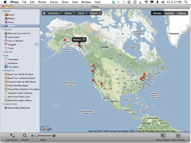The image size is (191, 143).
Task: Click the Home button on map toolbar
Action: [44, 13]
